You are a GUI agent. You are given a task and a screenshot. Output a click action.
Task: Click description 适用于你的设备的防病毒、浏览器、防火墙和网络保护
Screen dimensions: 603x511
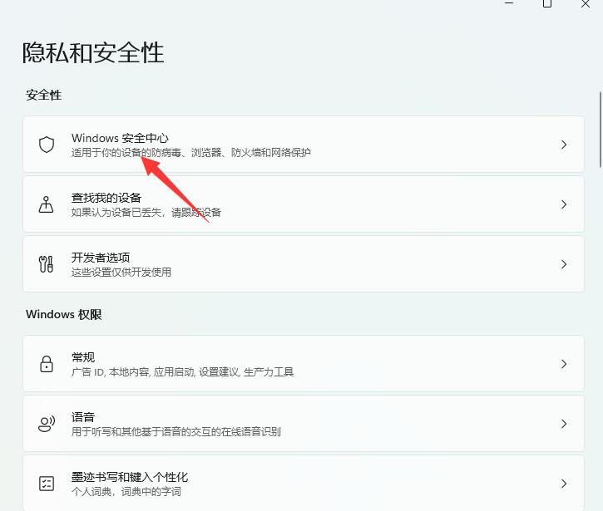click(x=191, y=153)
